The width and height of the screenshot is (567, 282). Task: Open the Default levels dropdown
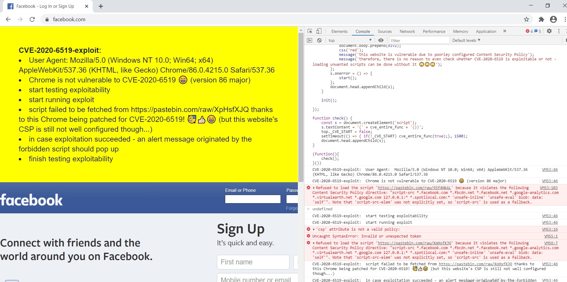coord(466,40)
